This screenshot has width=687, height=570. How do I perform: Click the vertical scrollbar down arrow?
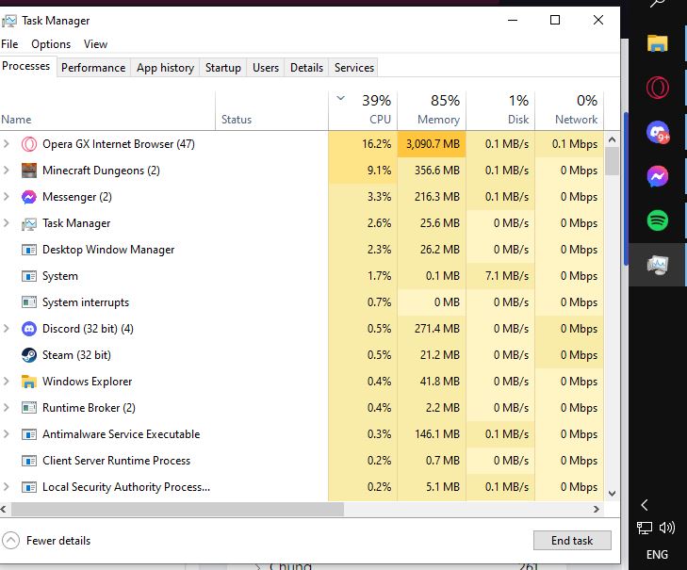point(612,493)
